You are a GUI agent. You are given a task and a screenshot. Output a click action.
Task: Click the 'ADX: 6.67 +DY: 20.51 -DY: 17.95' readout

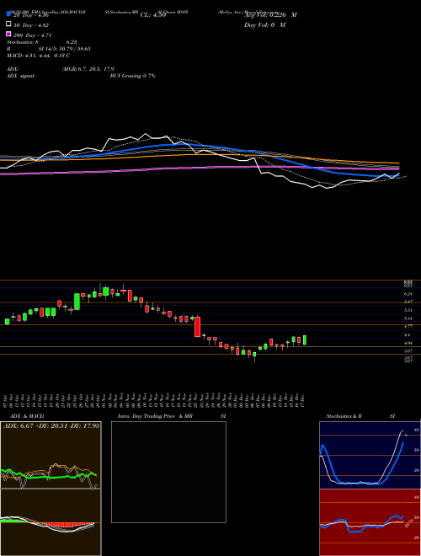point(51,425)
